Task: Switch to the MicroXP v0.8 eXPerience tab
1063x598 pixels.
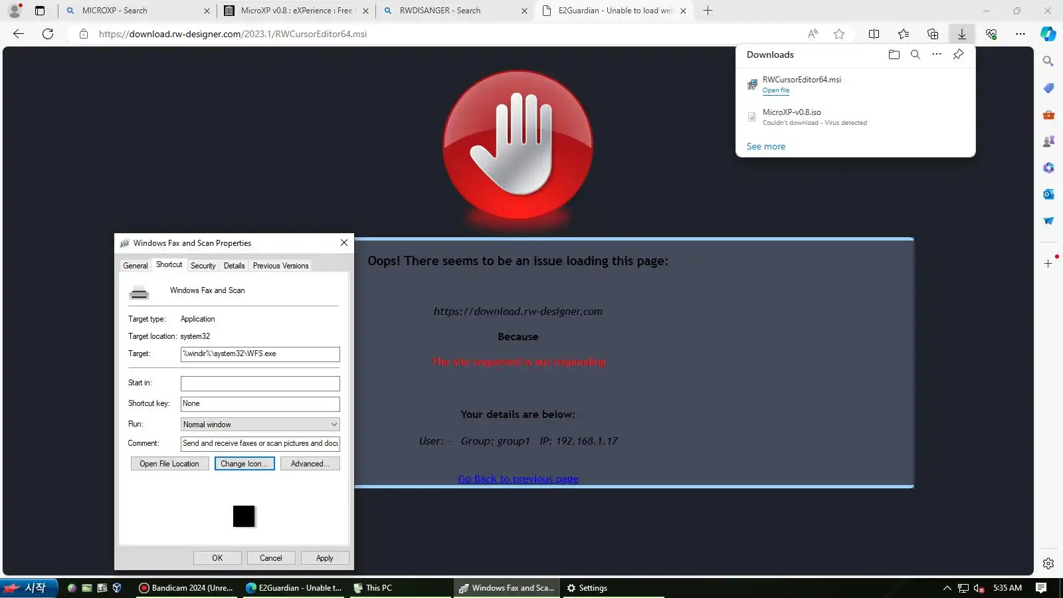Action: point(296,11)
